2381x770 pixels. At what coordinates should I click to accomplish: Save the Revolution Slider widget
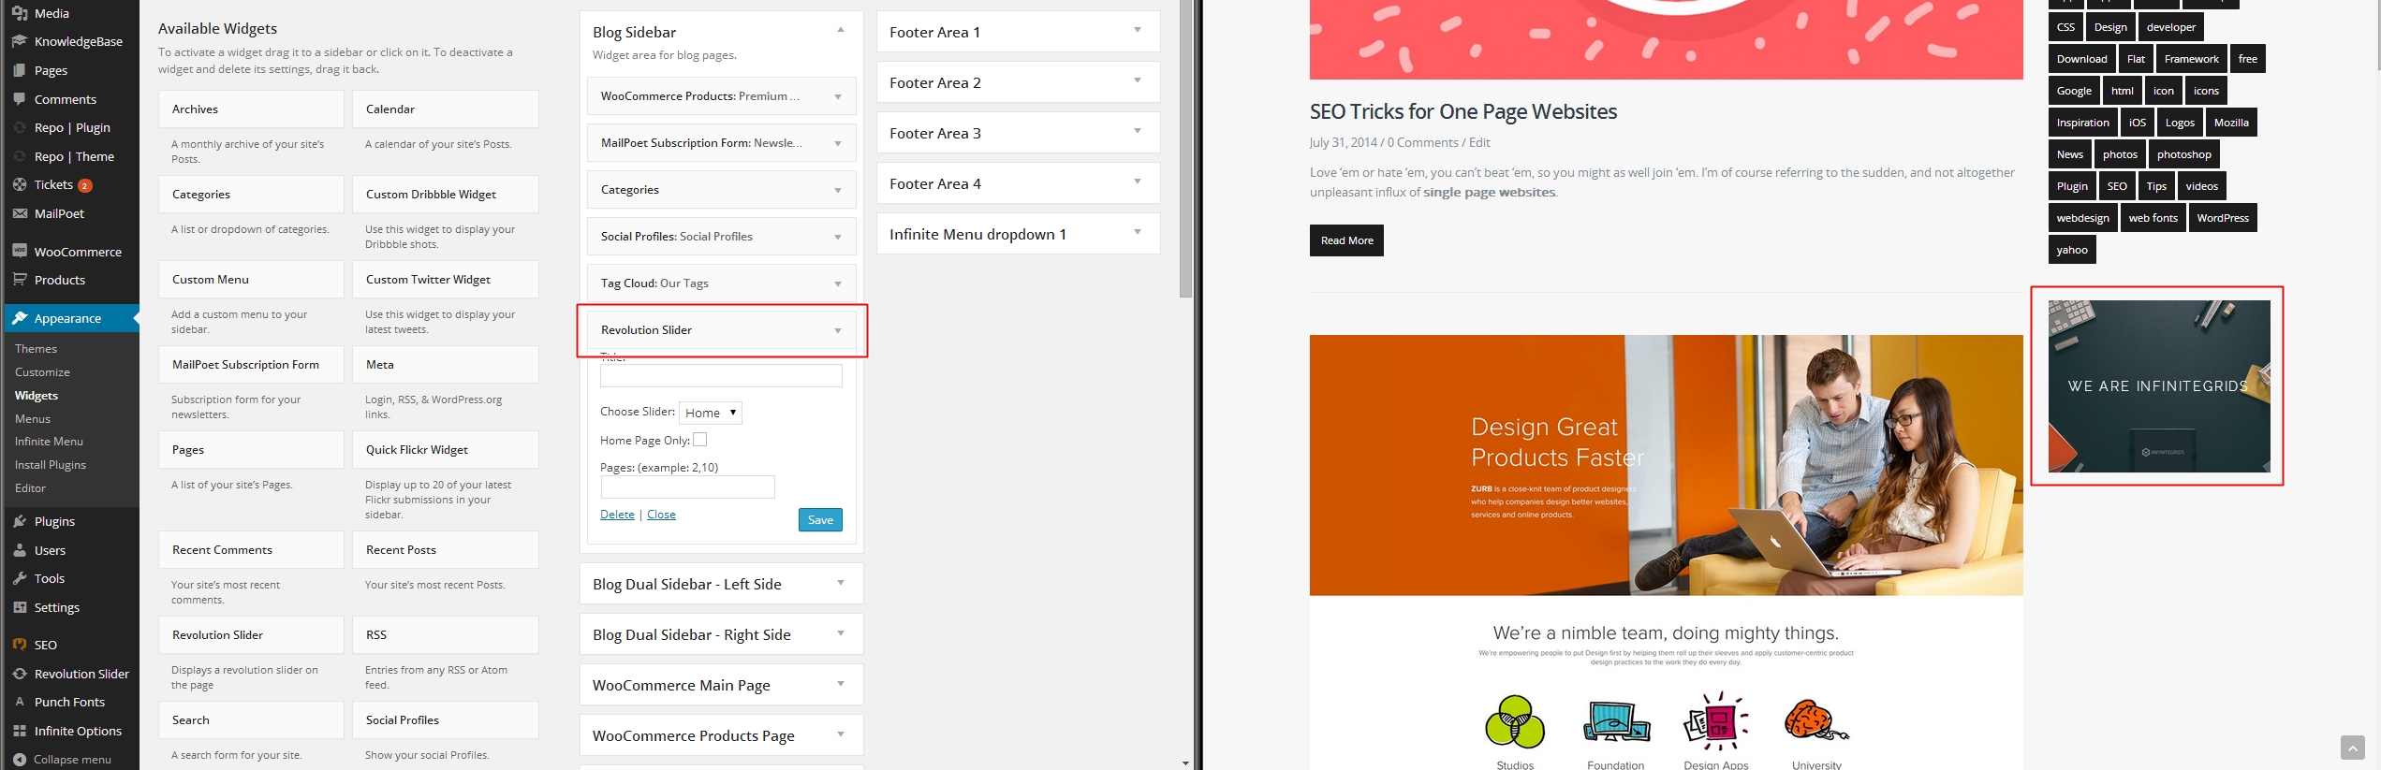click(820, 519)
